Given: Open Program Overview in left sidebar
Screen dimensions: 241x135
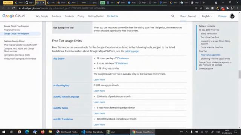Looking at the screenshot, I should [x=12, y=30].
